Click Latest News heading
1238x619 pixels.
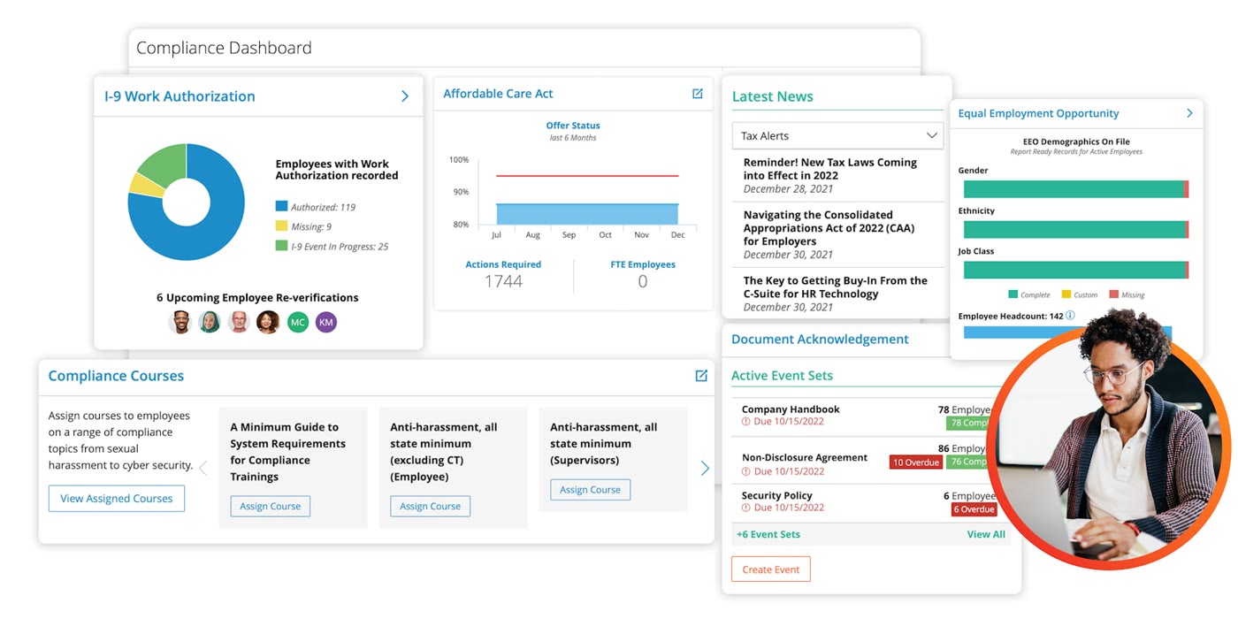(x=772, y=97)
